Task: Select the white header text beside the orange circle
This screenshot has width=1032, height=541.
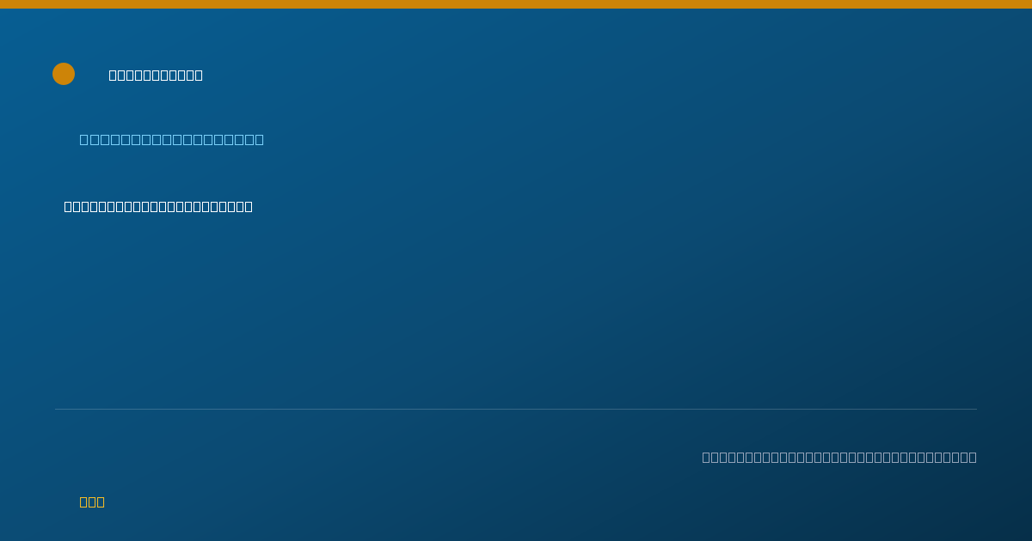Action: click(156, 76)
